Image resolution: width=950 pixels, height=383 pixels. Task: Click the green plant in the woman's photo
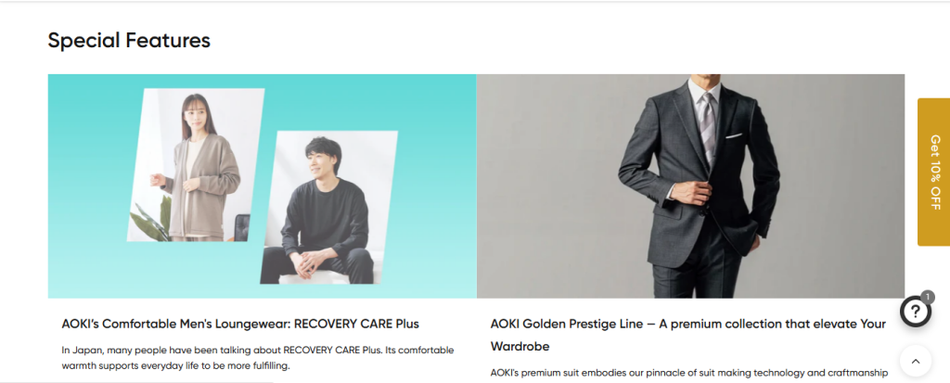(x=151, y=222)
